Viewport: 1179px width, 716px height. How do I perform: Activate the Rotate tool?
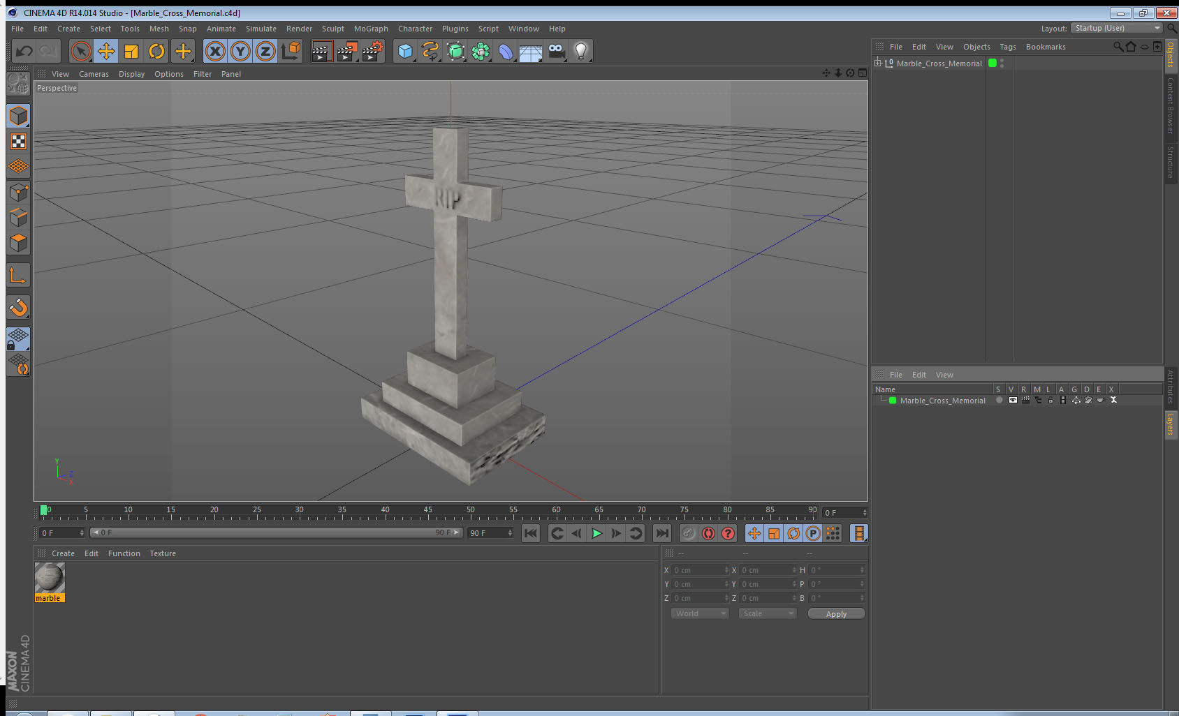[157, 51]
